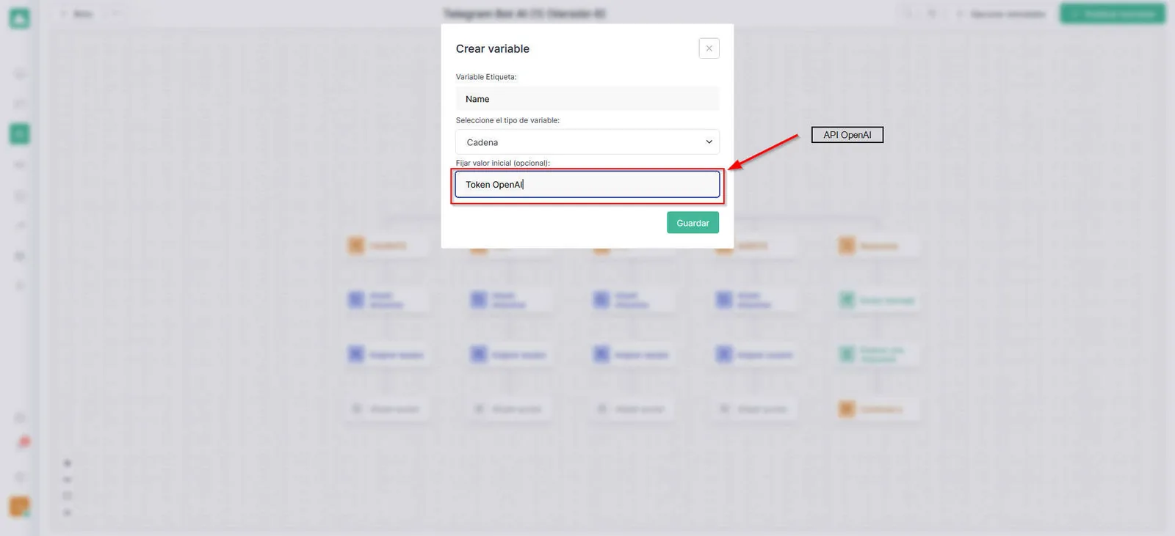1175x536 pixels.
Task: Click the blurred Telegram Bot flow title
Action: [x=524, y=14]
